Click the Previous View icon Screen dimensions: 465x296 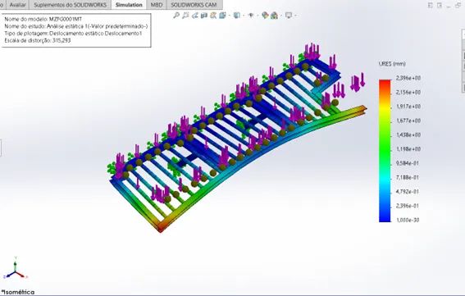195,16
